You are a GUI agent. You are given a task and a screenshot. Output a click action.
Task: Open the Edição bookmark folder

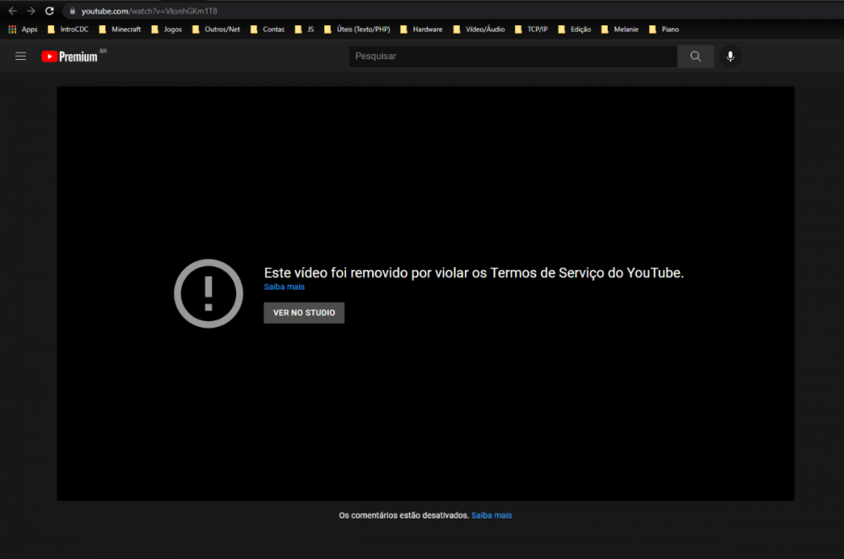[x=574, y=29]
